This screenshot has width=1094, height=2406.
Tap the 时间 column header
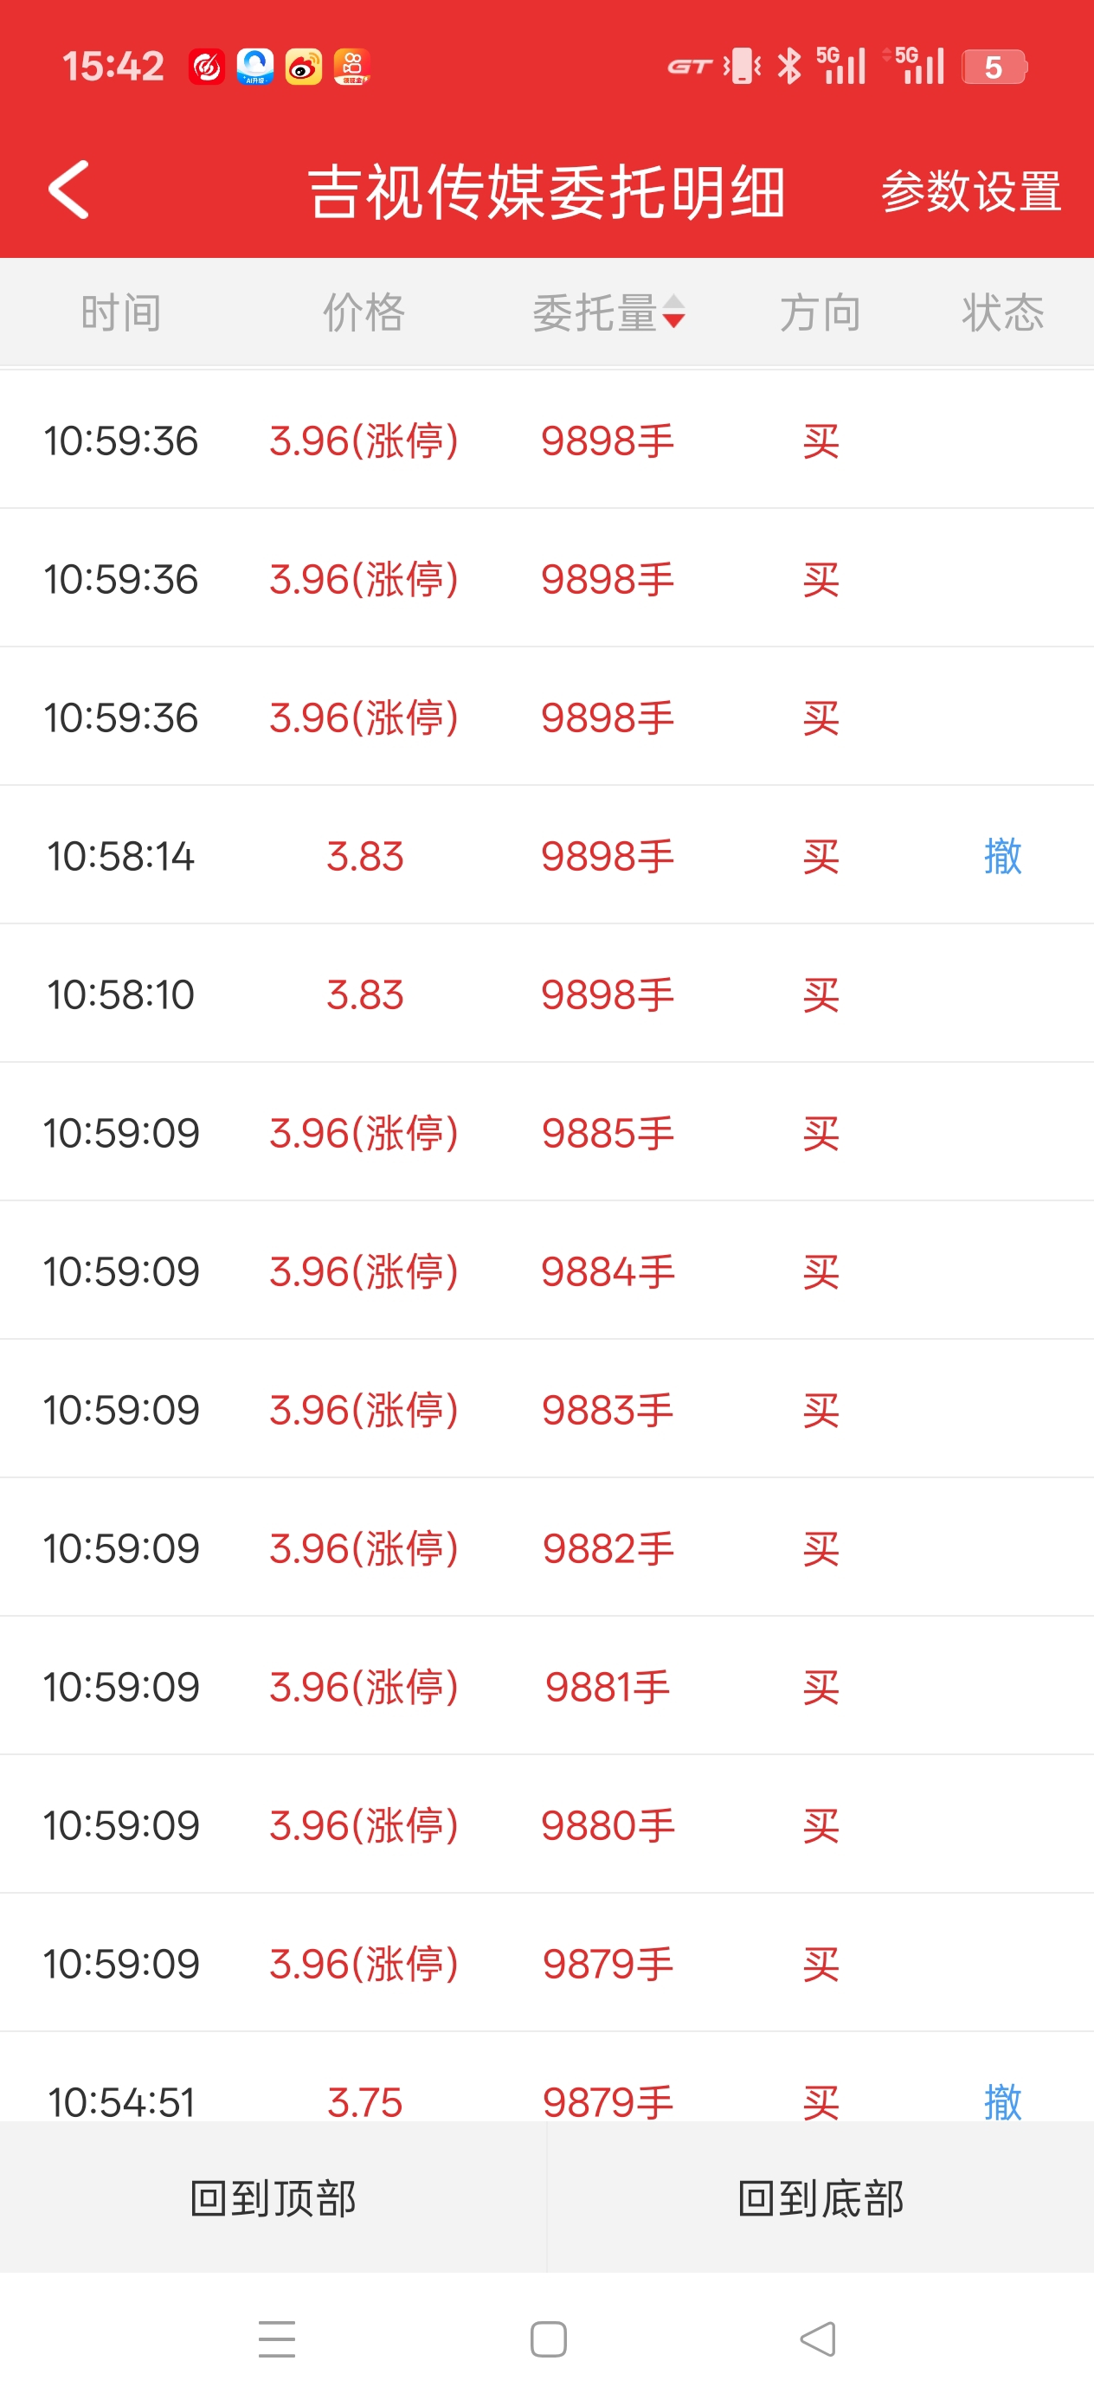click(120, 312)
